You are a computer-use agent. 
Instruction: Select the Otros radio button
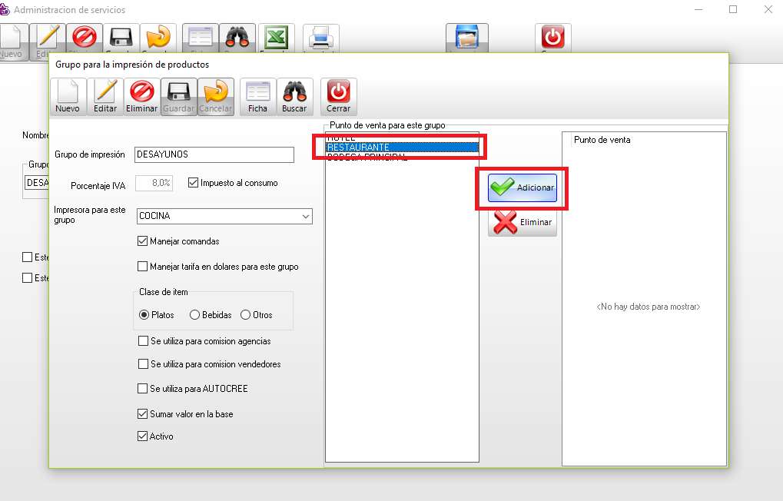click(246, 315)
